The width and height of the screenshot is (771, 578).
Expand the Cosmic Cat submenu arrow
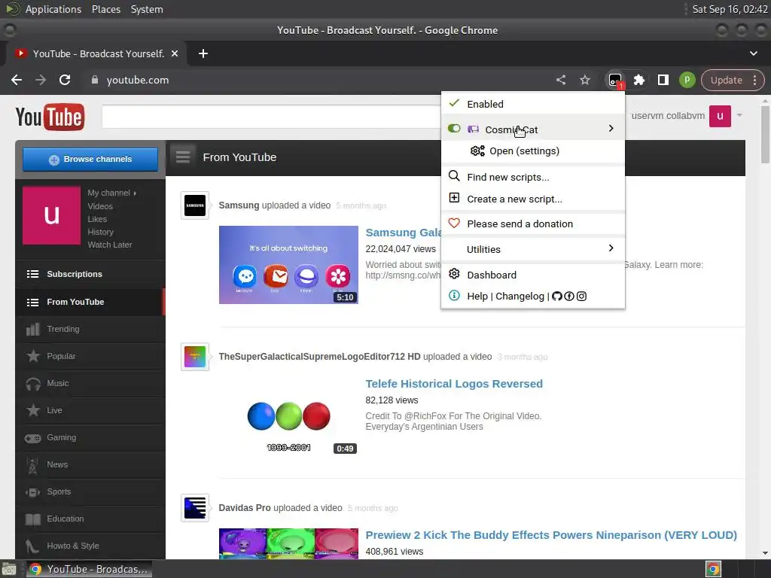611,129
